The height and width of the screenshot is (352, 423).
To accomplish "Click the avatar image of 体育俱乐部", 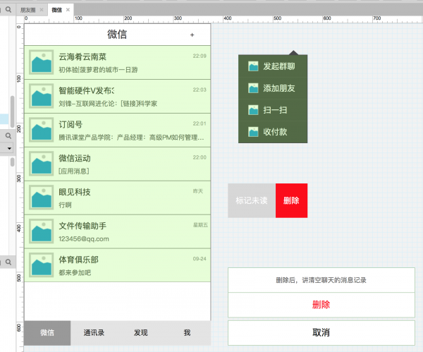I will pyautogui.click(x=42, y=265).
